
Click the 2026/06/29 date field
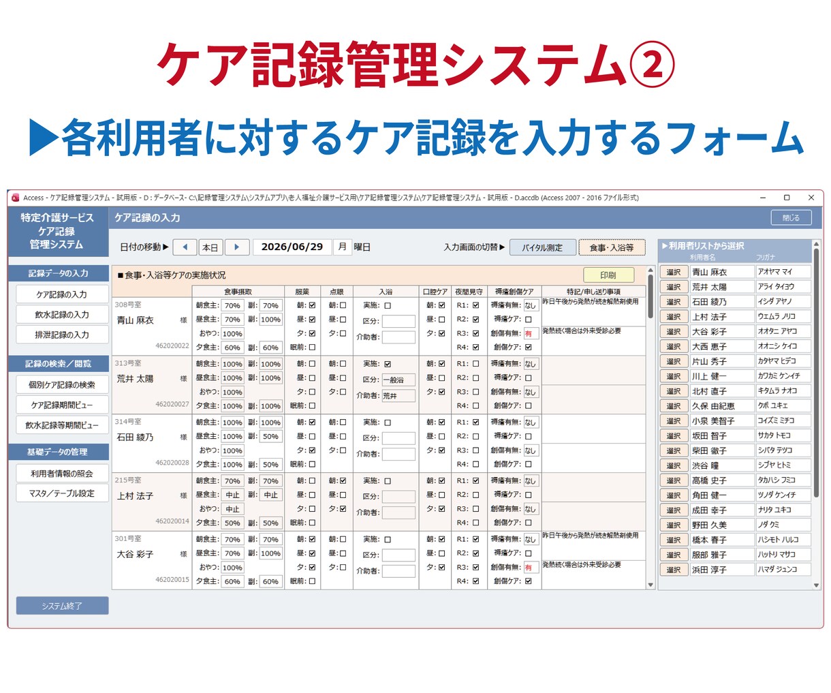coord(292,247)
